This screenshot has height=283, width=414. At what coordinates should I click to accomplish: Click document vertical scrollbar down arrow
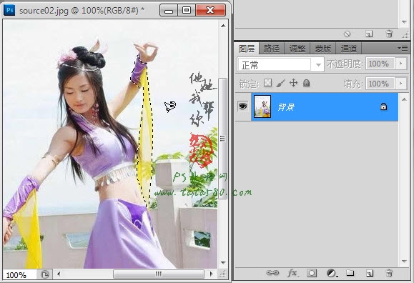pyautogui.click(x=223, y=262)
